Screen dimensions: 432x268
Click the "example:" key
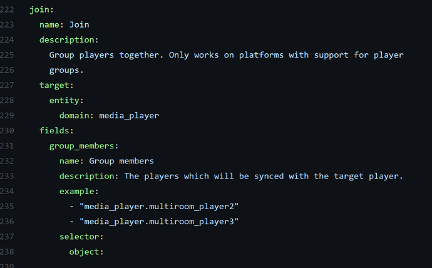click(x=79, y=191)
